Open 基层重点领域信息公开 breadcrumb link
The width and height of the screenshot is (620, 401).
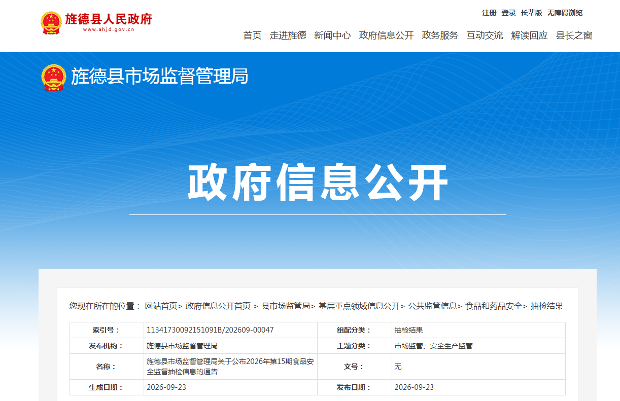point(359,306)
